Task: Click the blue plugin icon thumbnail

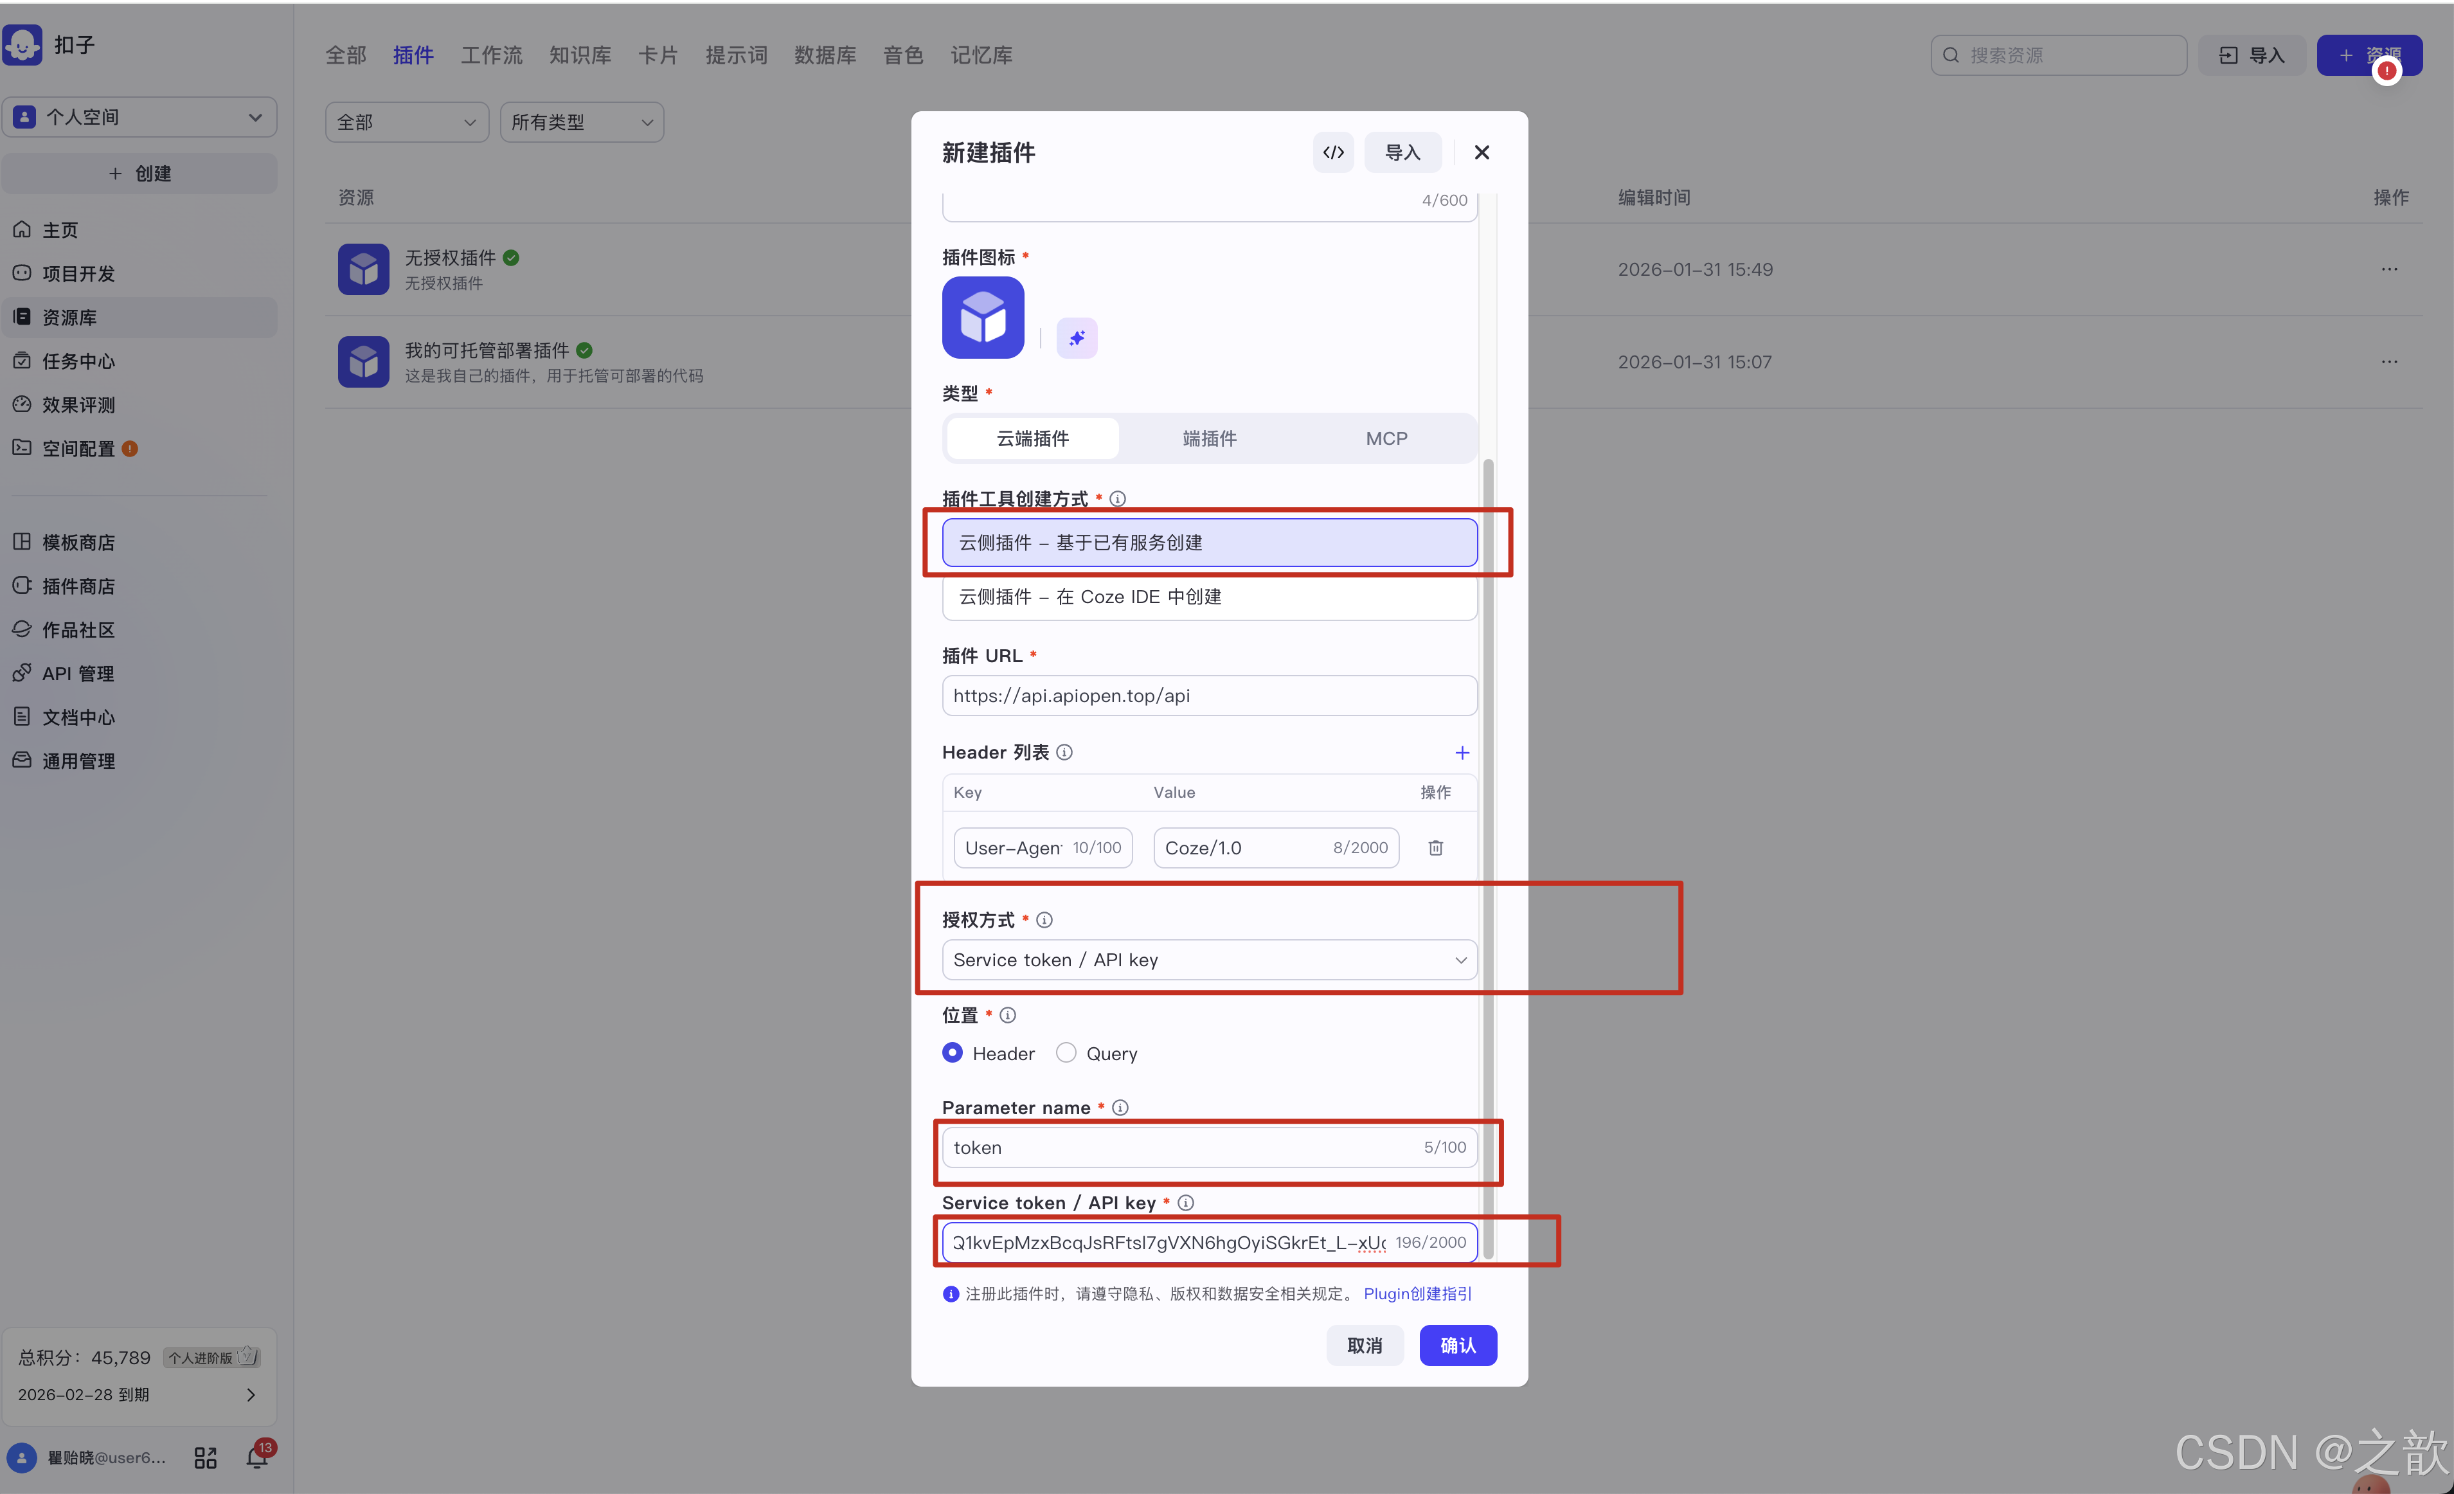Action: (x=982, y=317)
